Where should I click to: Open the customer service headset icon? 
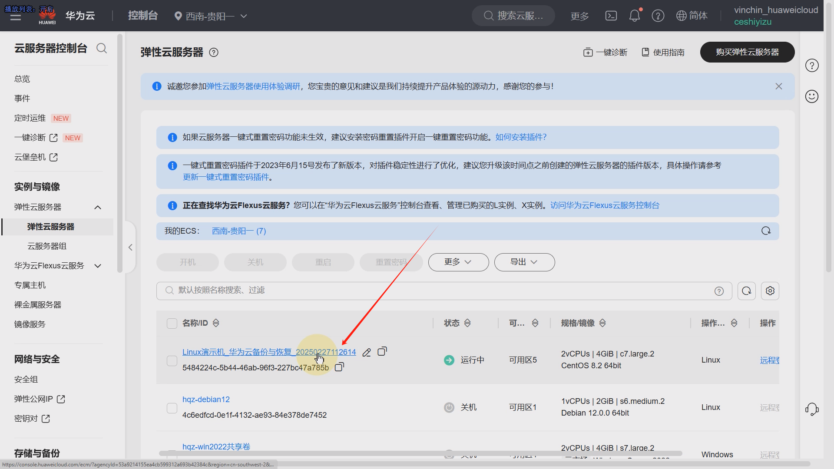coord(811,409)
